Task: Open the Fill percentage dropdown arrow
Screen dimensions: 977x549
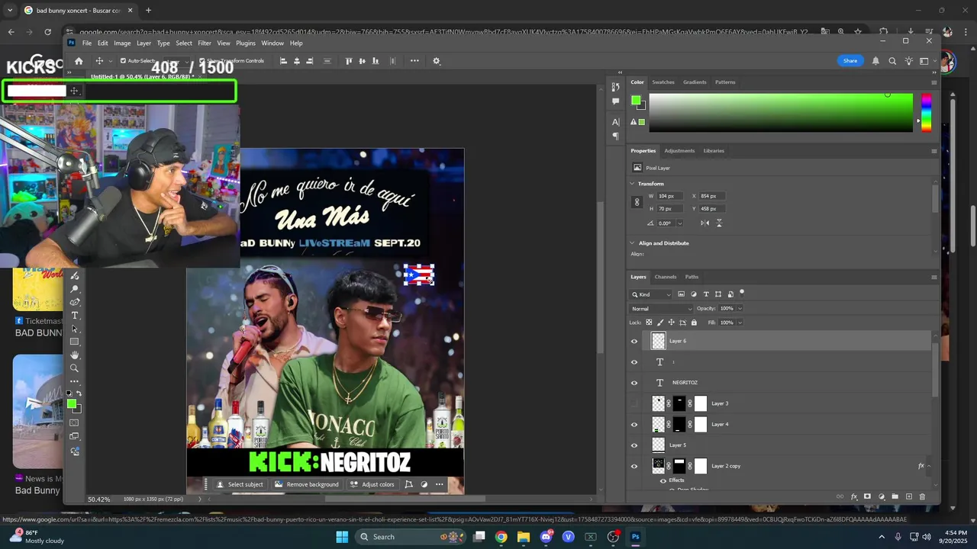Action: tap(740, 323)
